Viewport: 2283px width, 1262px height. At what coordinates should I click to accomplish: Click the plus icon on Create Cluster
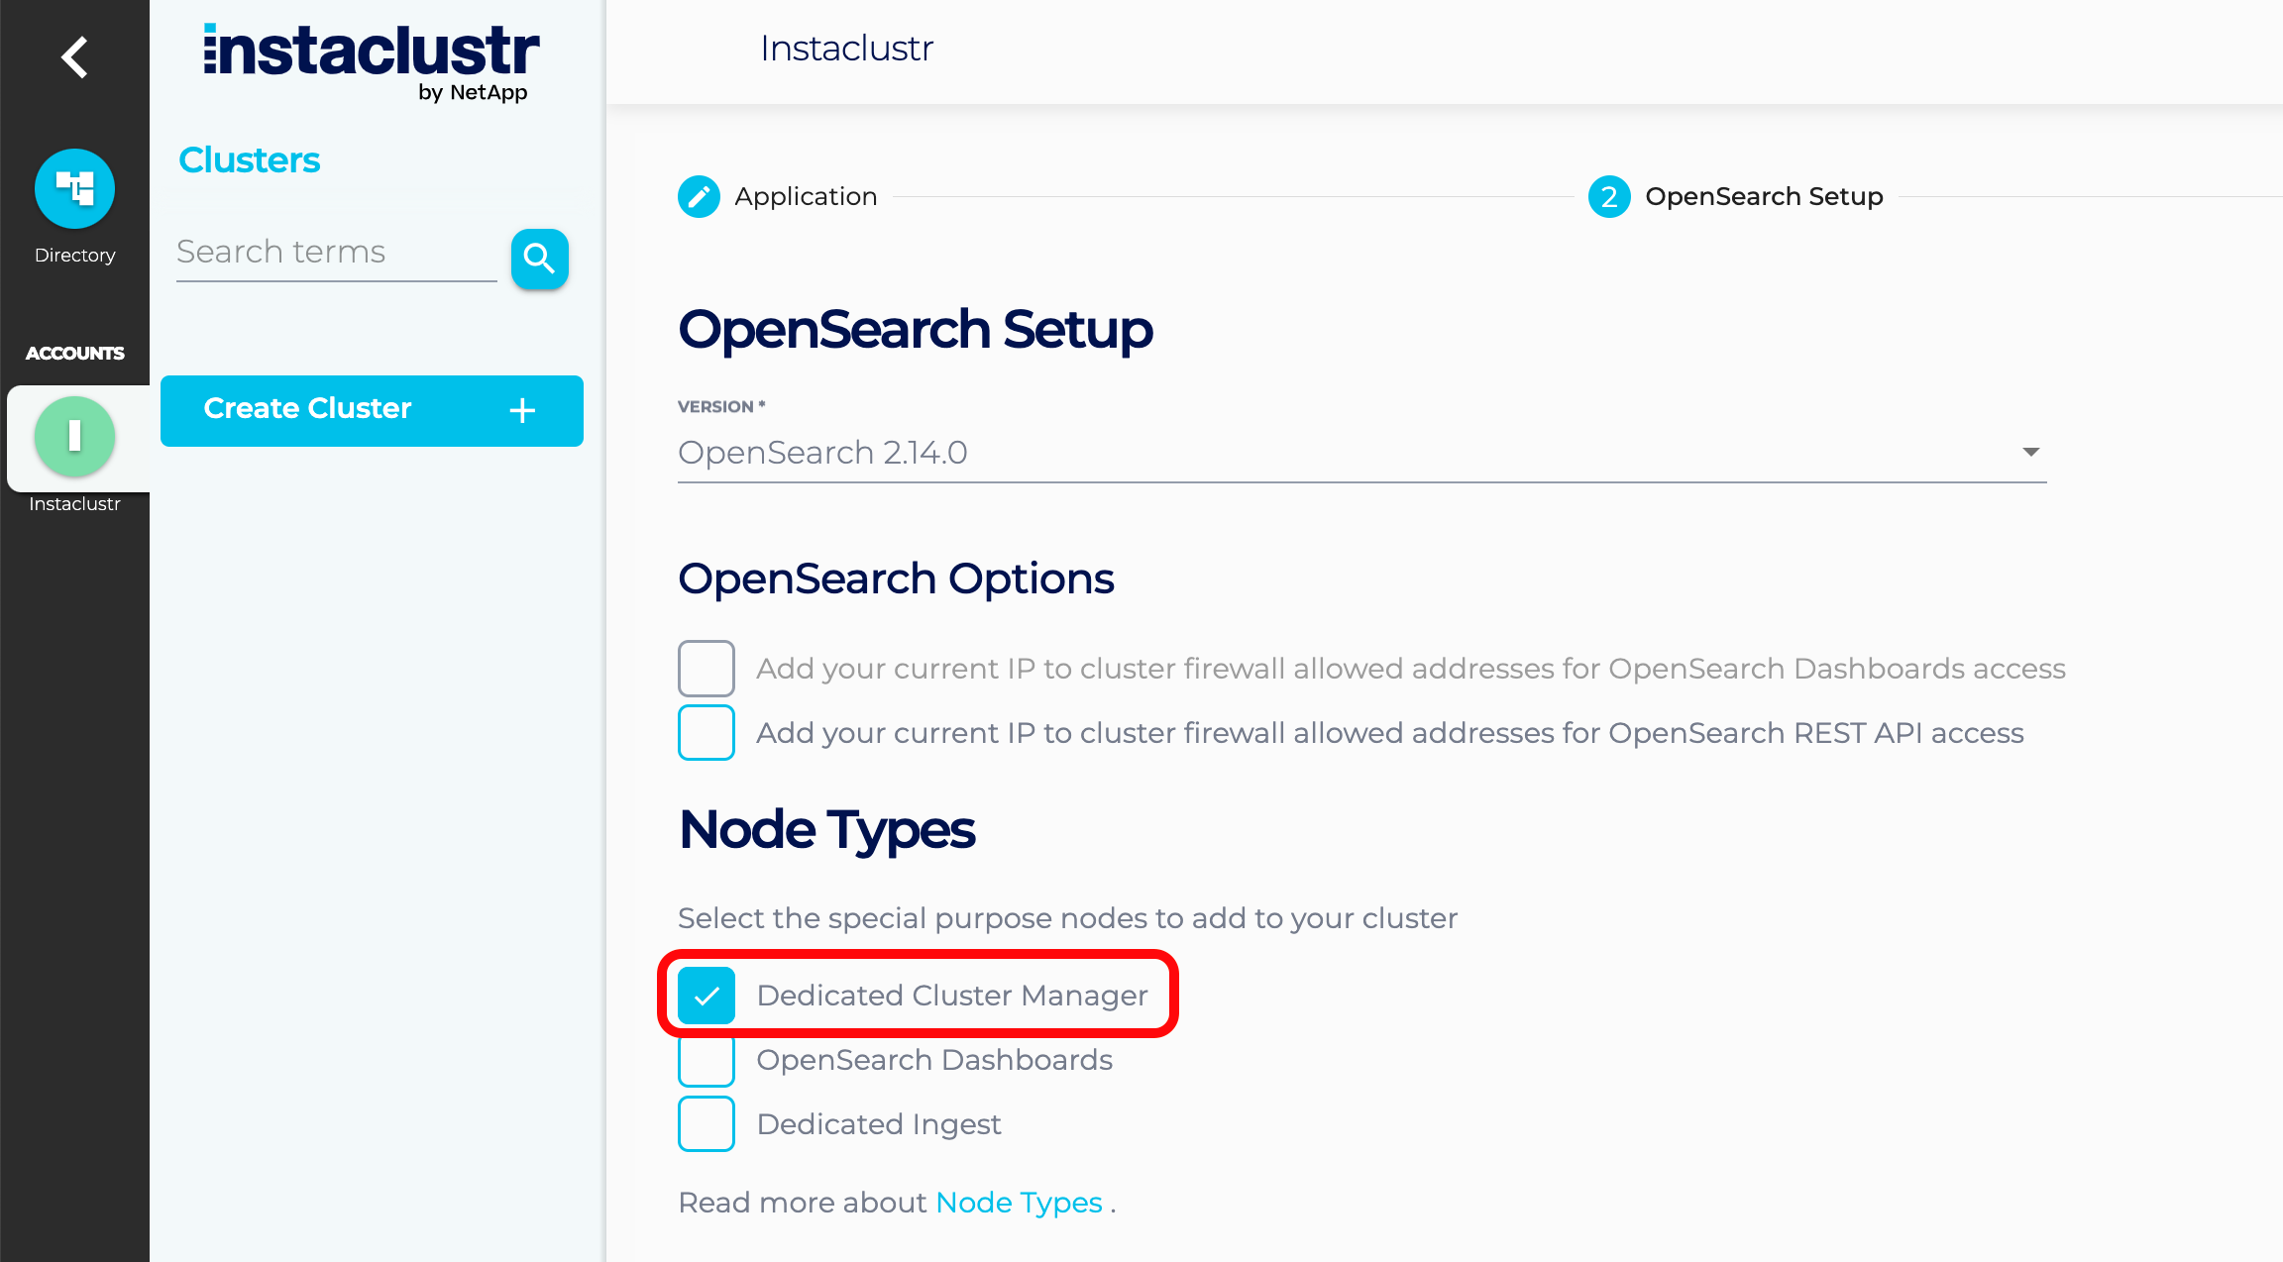point(521,410)
